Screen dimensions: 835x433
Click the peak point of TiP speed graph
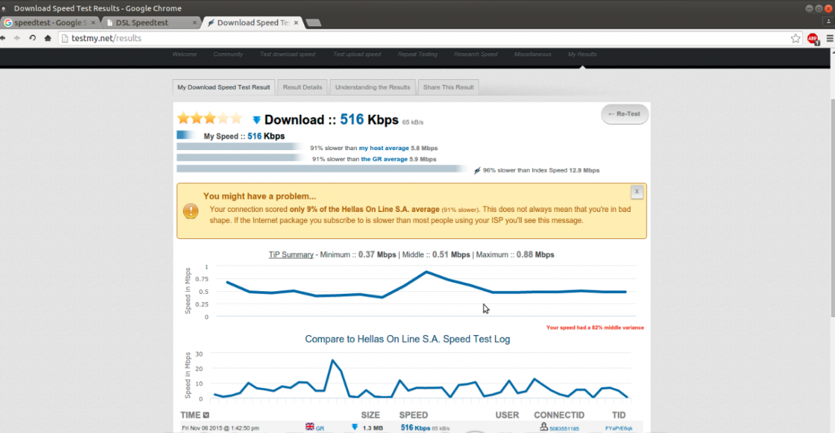427,272
